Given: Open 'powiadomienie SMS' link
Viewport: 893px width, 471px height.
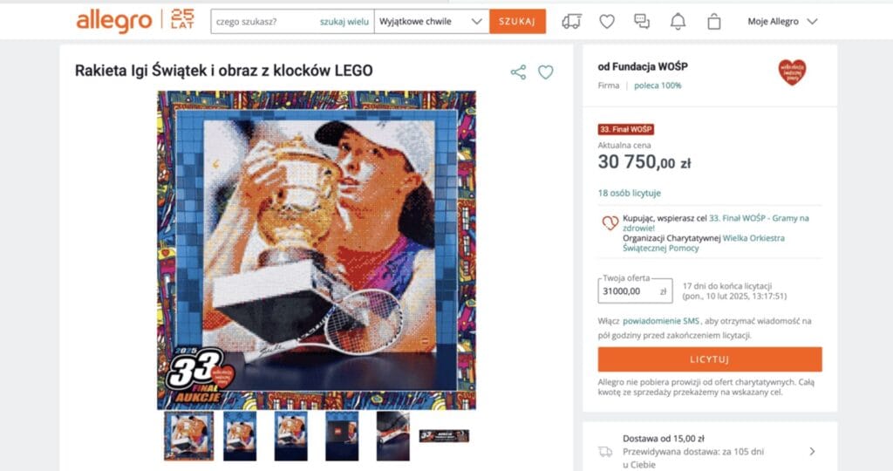Looking at the screenshot, I should coord(661,321).
